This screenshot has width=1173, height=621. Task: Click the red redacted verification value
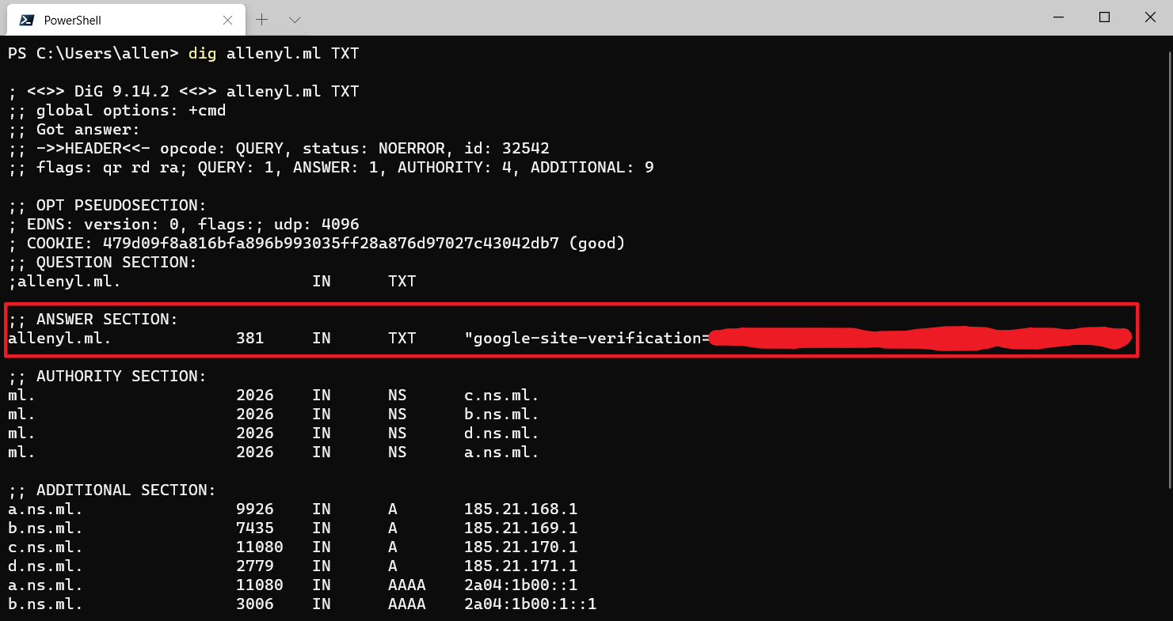coord(919,339)
